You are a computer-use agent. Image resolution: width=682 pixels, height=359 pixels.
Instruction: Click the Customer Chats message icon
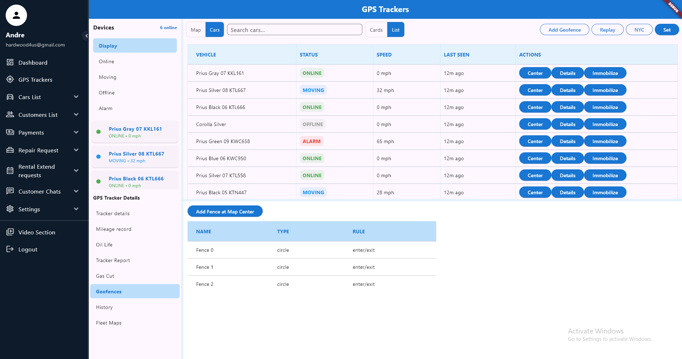[x=10, y=191]
